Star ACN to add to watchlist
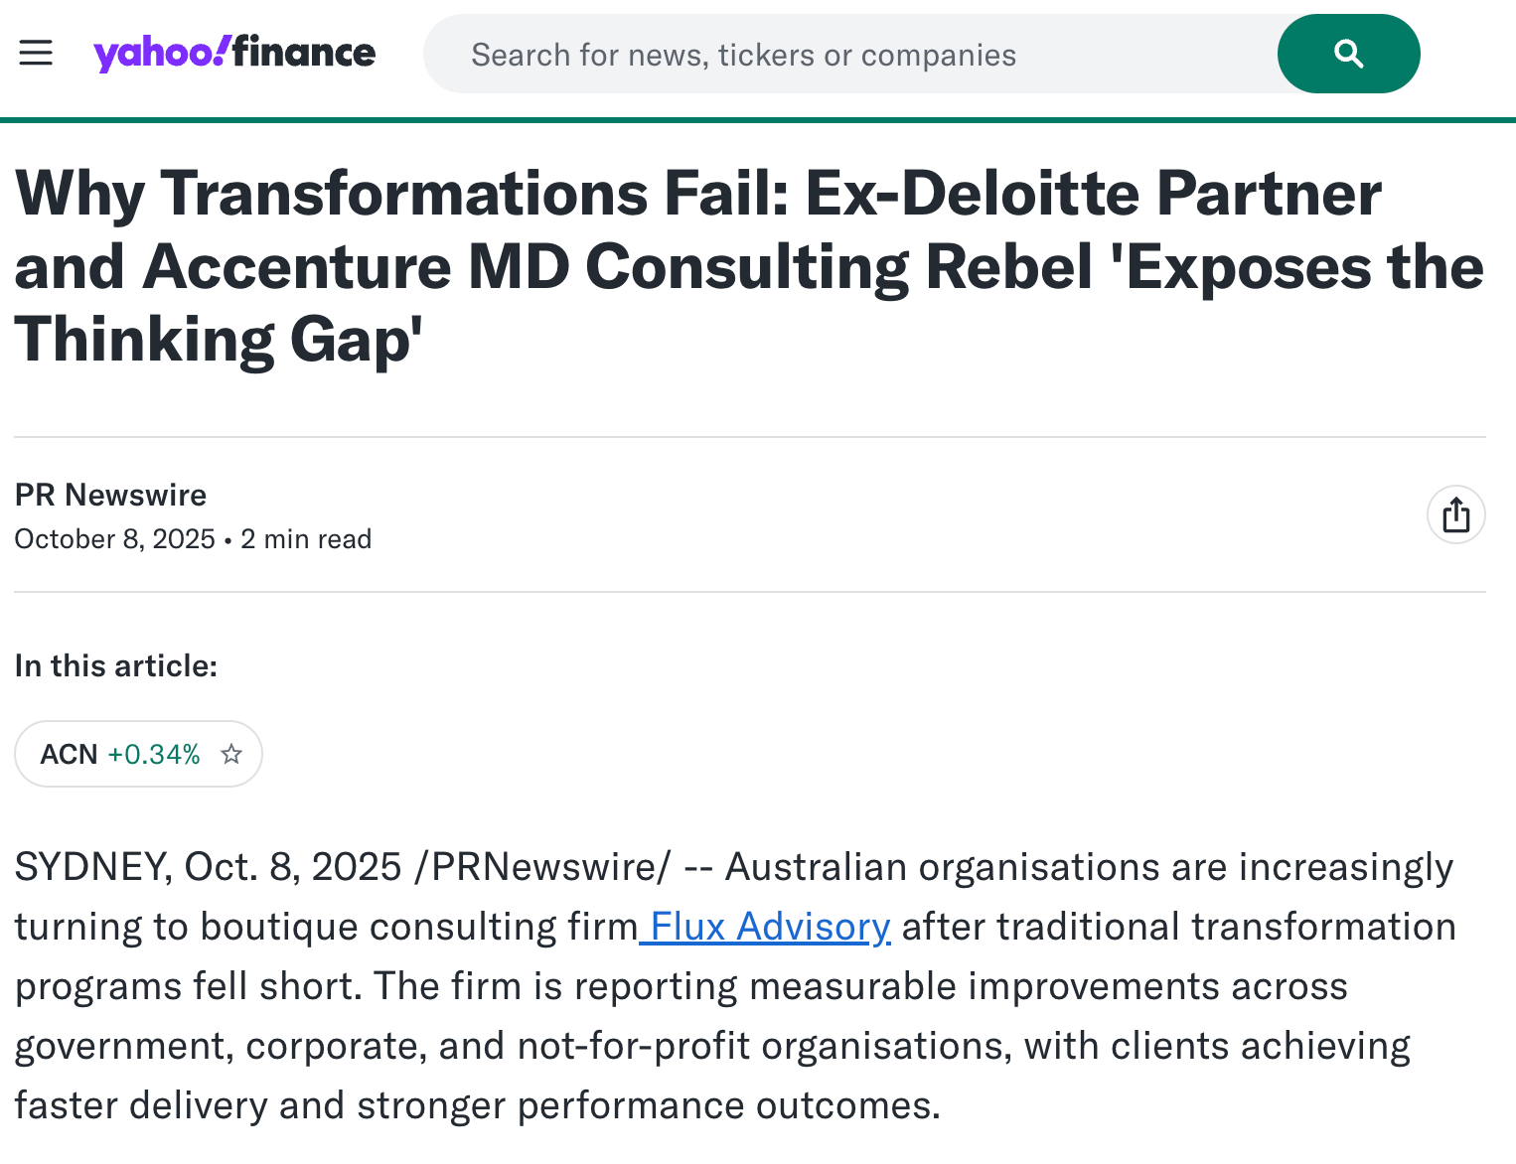Screen dimensions: 1516x1164 231,755
